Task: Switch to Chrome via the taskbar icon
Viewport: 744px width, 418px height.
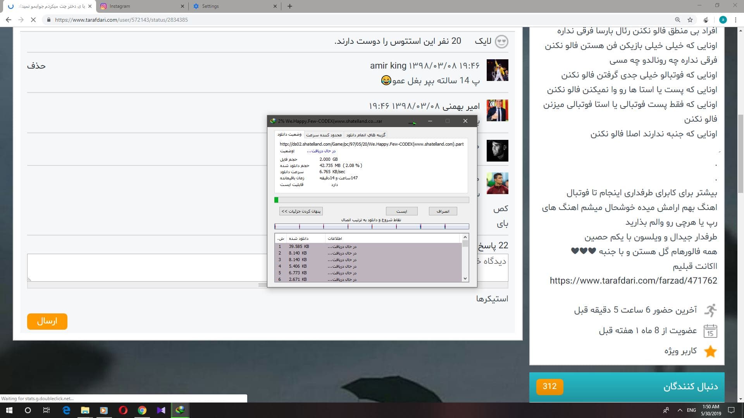Action: click(142, 410)
